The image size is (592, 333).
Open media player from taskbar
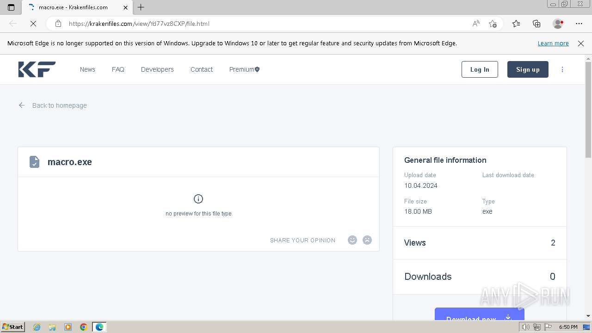68,327
